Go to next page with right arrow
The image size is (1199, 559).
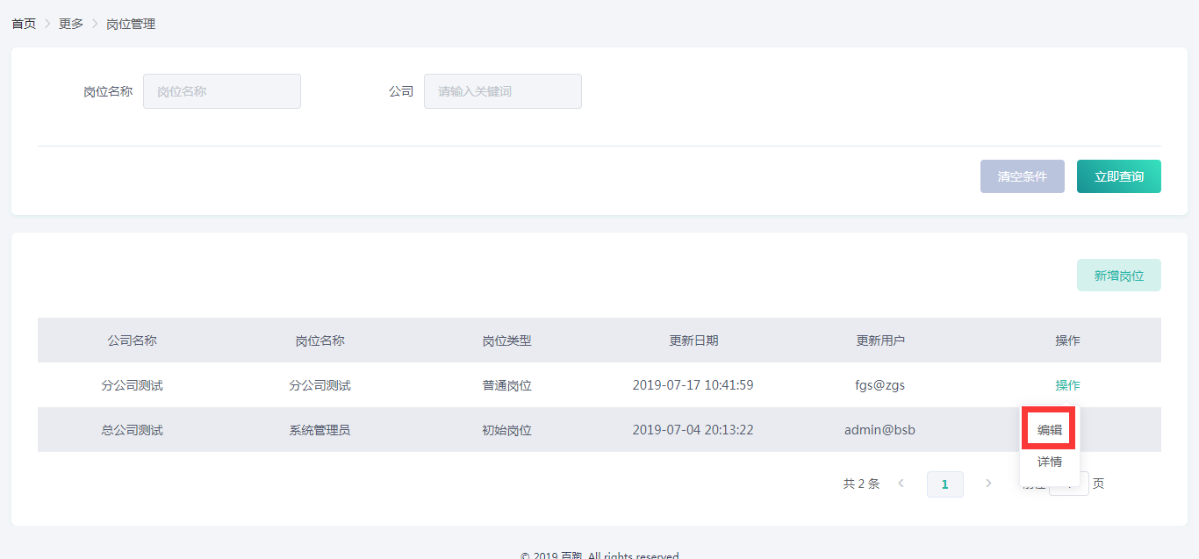click(x=988, y=484)
